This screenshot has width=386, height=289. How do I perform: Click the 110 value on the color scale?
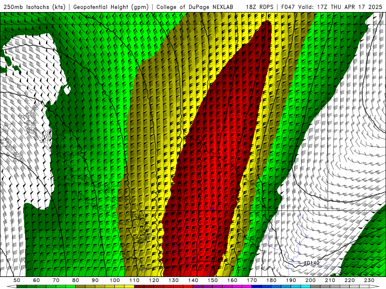pyautogui.click(x=135, y=280)
